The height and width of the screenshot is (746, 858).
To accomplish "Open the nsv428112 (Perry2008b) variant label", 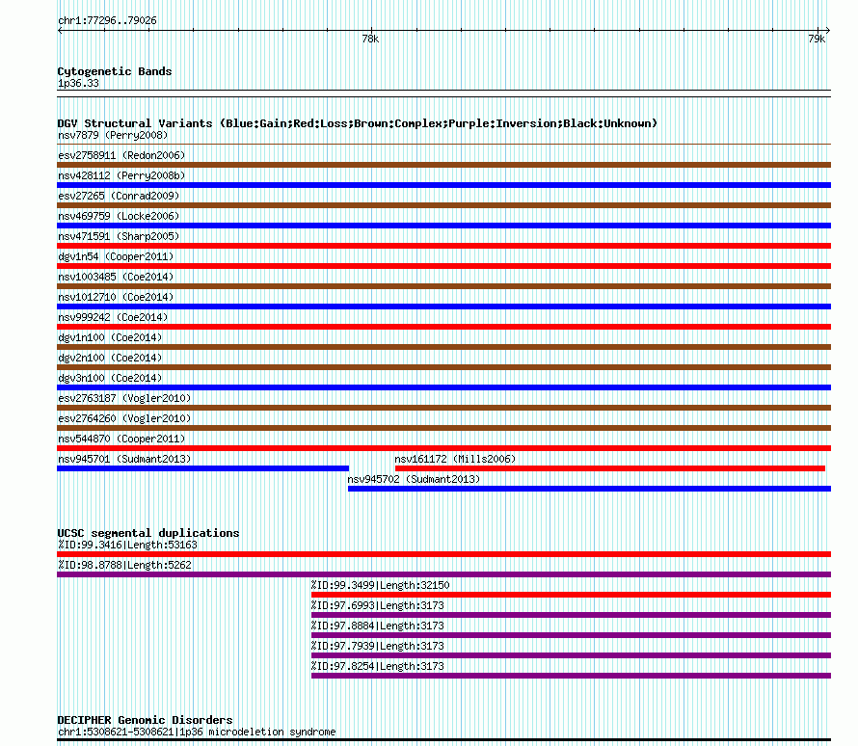I will [x=121, y=175].
